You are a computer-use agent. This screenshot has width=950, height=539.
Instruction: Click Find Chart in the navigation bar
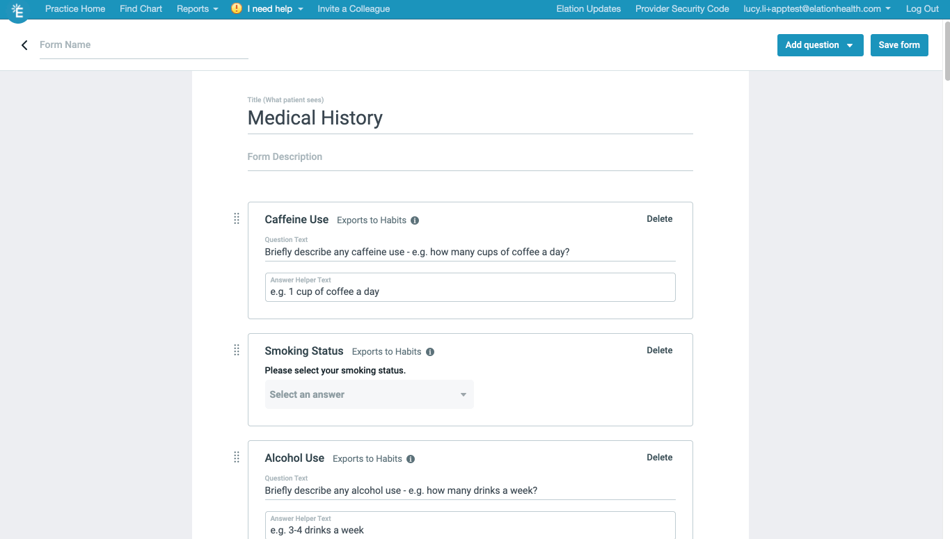pyautogui.click(x=141, y=8)
